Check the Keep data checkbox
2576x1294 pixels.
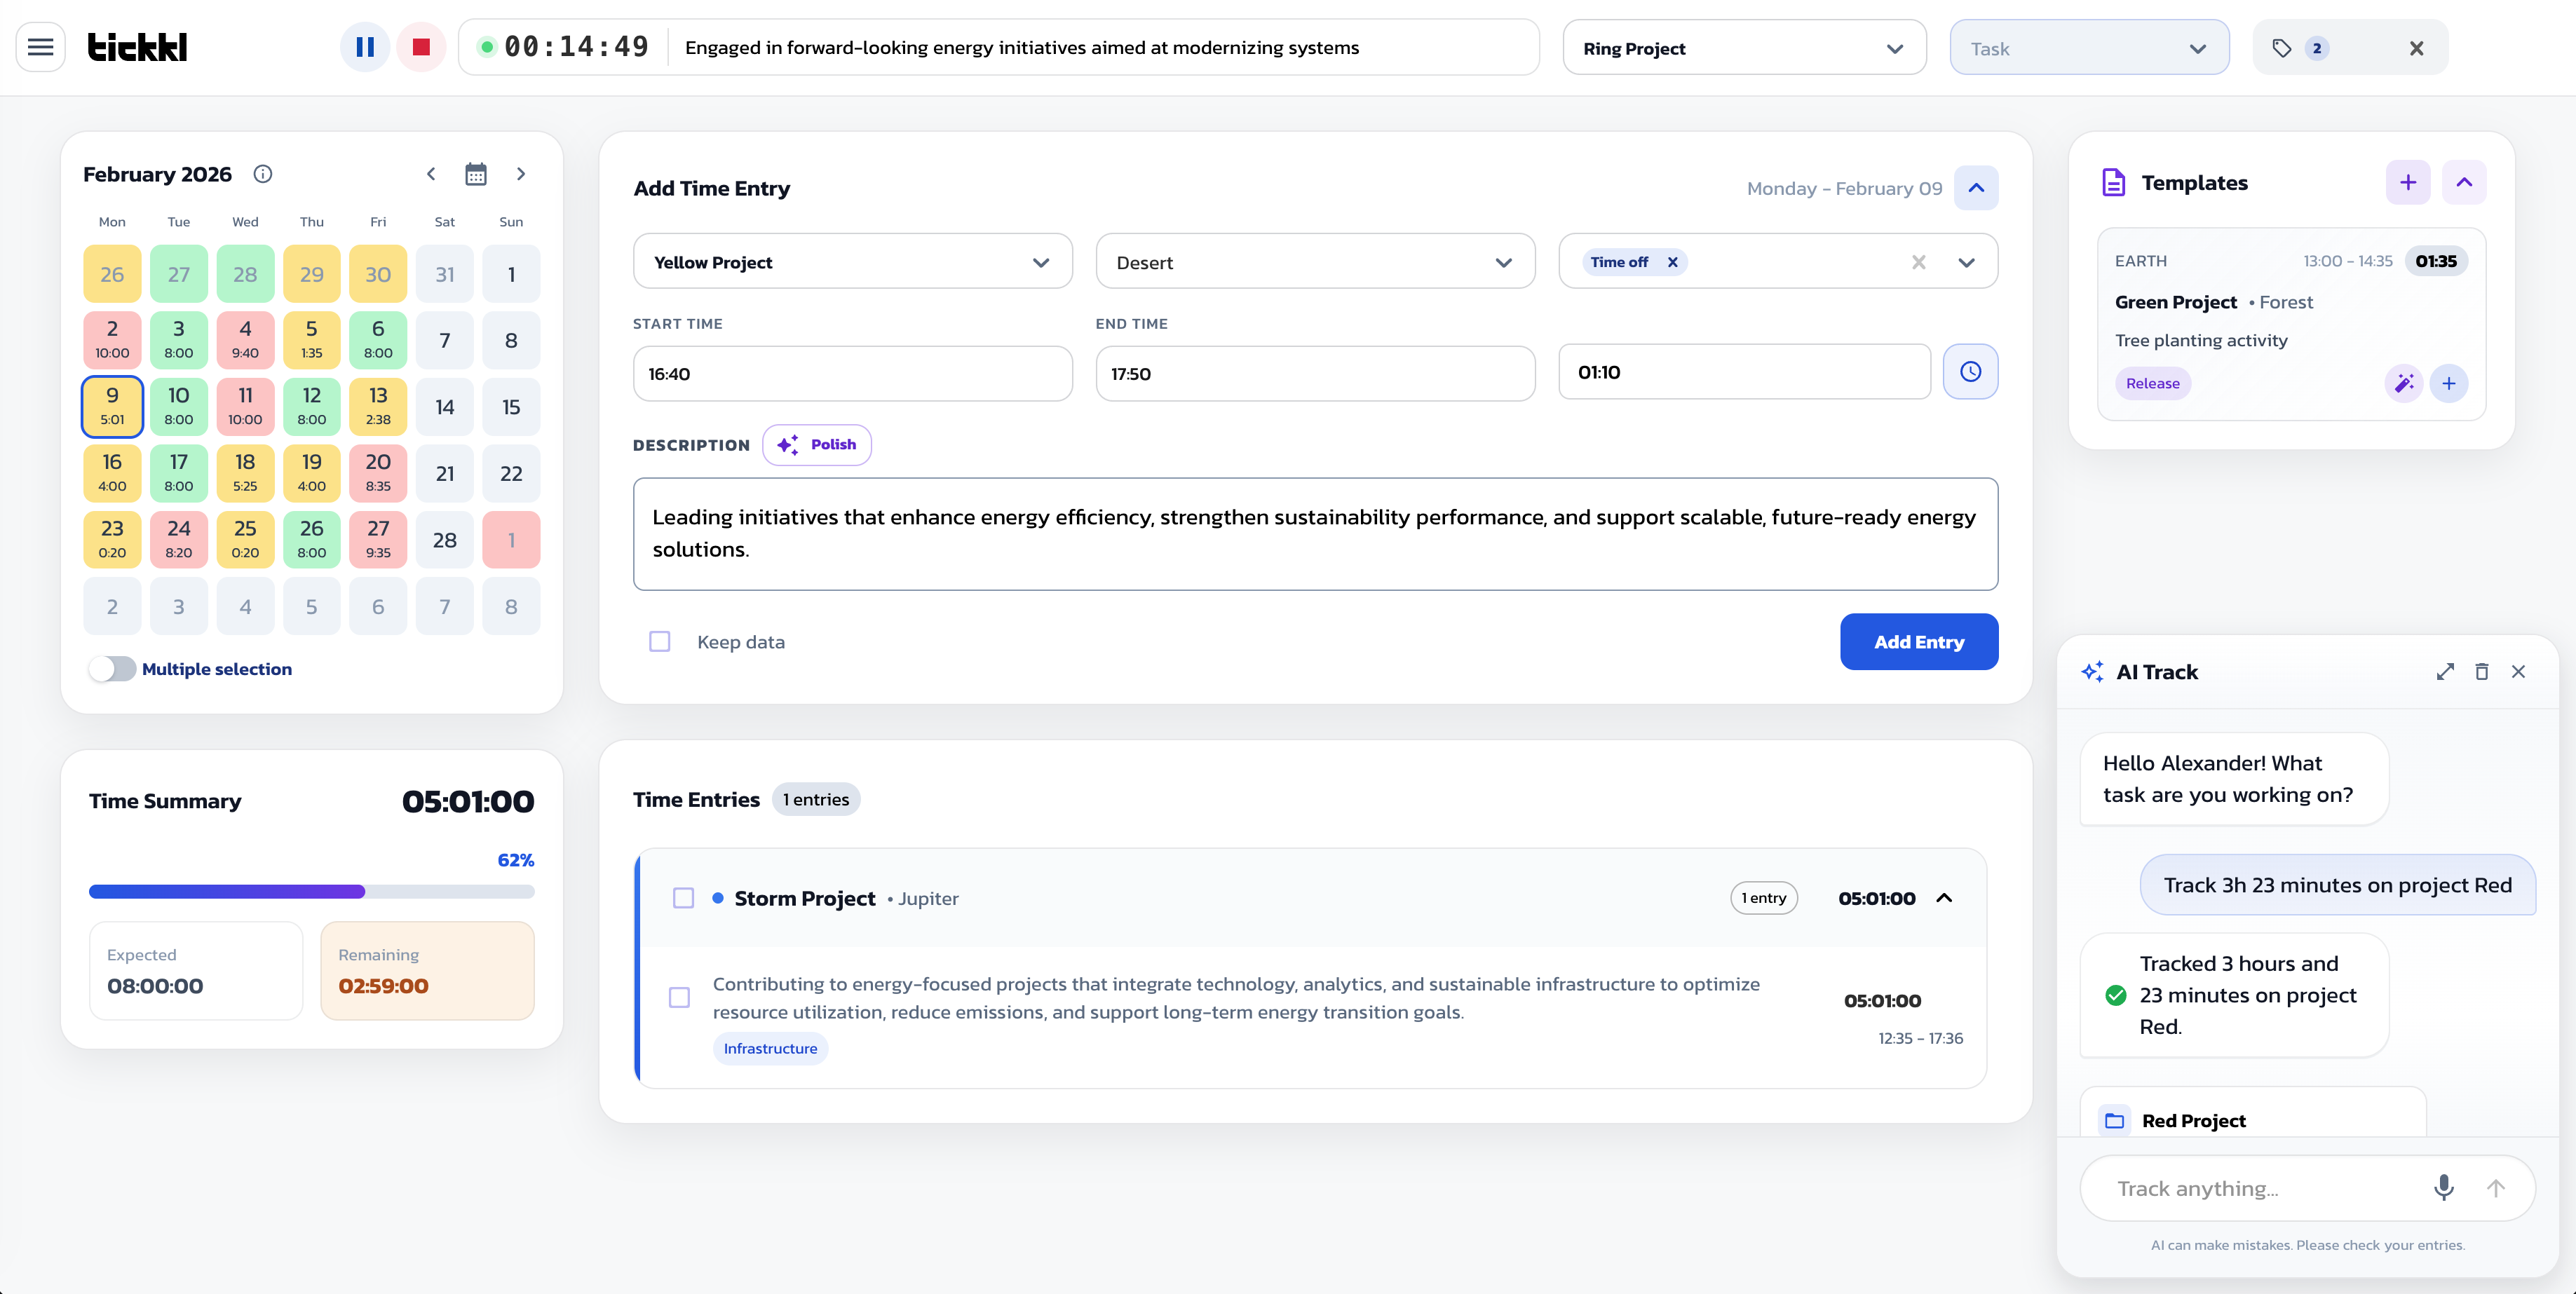click(x=660, y=641)
